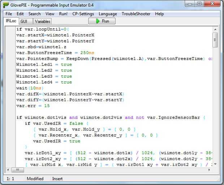Open the File menu
224x185 pixels.
[9, 14]
